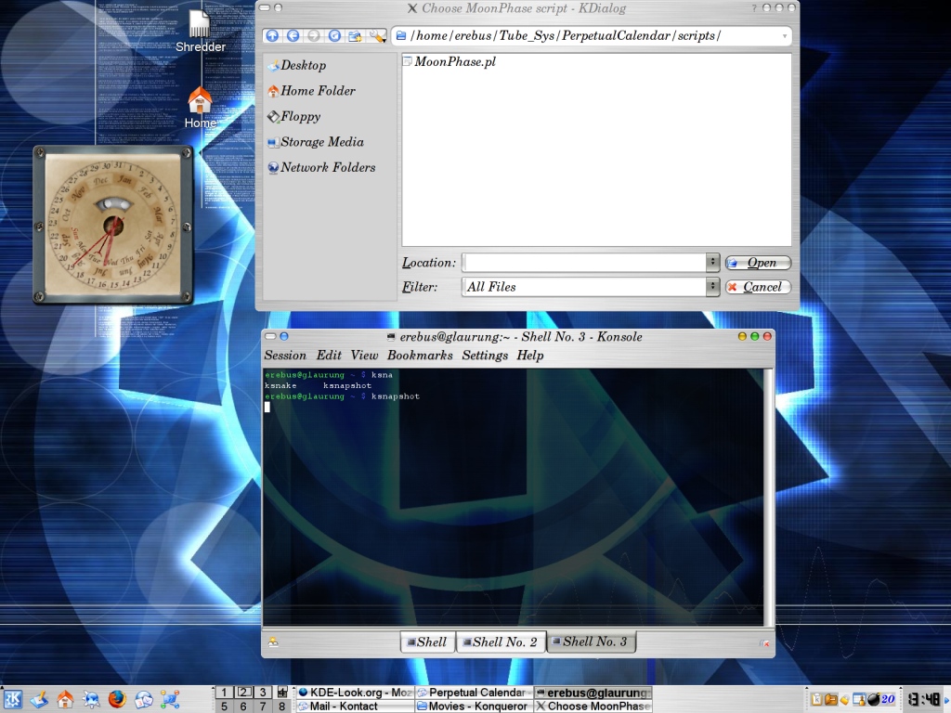The height and width of the screenshot is (713, 951).
Task: Switch to virtual desktop 7
Action: tap(263, 707)
